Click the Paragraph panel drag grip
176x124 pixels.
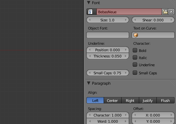(173, 83)
